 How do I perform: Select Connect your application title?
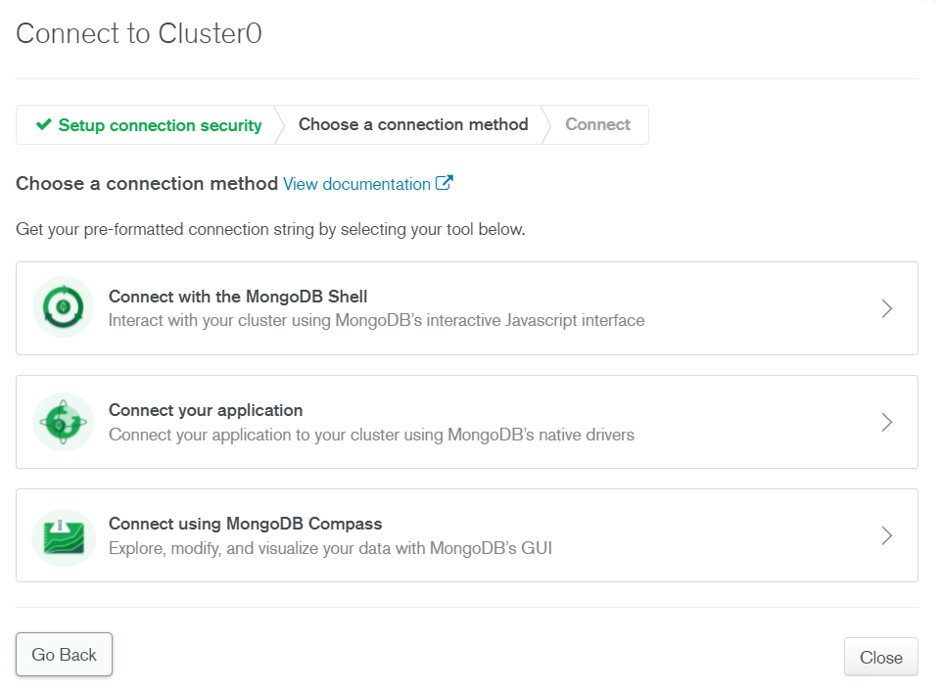[x=206, y=410]
